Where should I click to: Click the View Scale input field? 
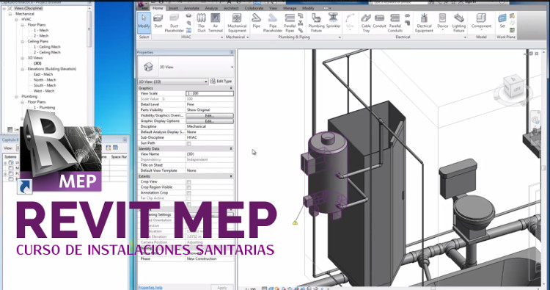pos(210,93)
